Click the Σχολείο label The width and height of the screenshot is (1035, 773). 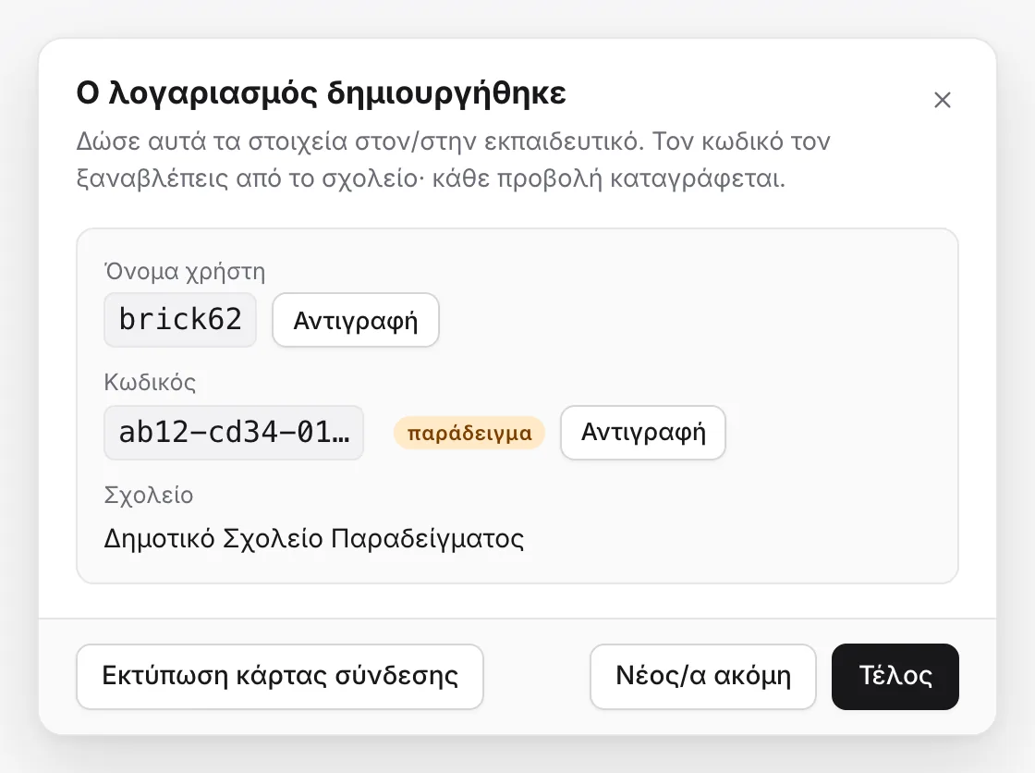(x=149, y=495)
